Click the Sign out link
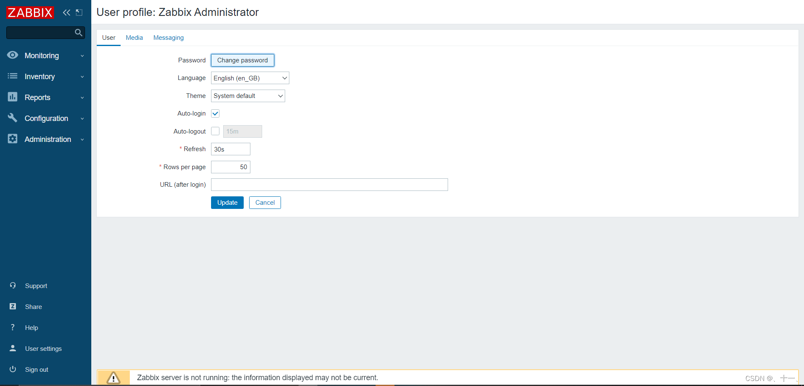Image resolution: width=804 pixels, height=386 pixels. point(36,370)
